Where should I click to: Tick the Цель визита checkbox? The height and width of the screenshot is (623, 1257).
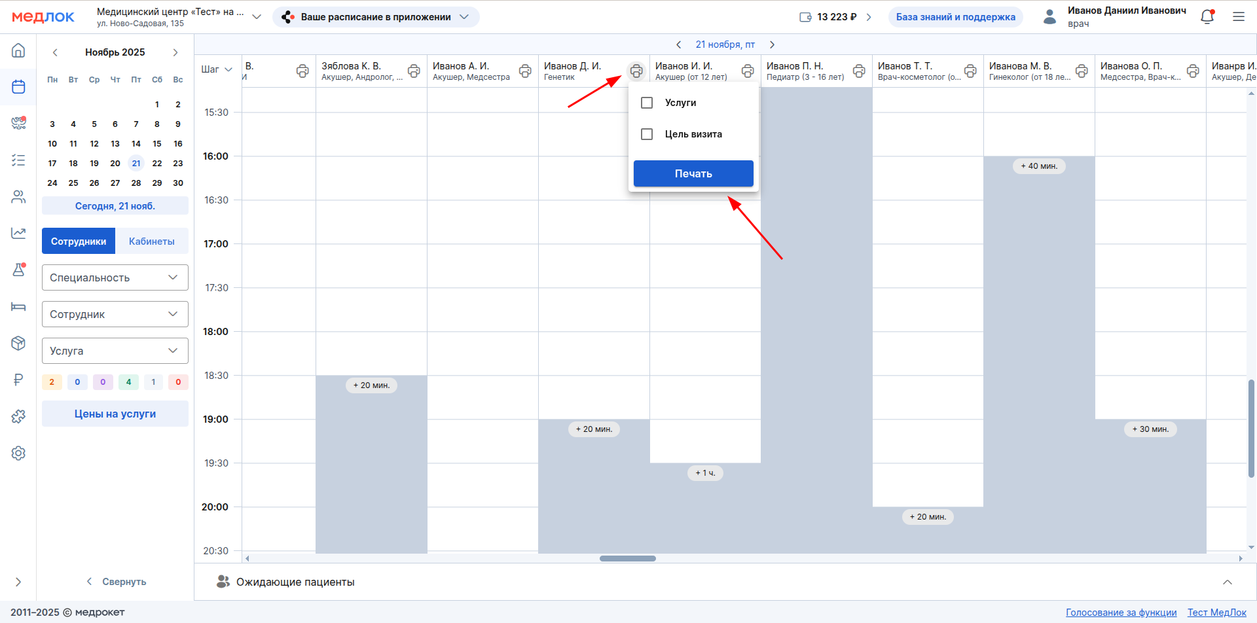point(647,134)
